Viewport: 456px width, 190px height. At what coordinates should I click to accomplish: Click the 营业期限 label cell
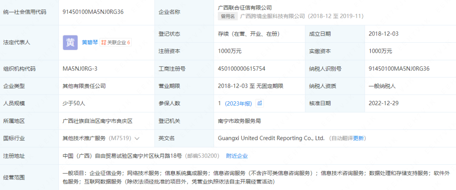(184, 86)
